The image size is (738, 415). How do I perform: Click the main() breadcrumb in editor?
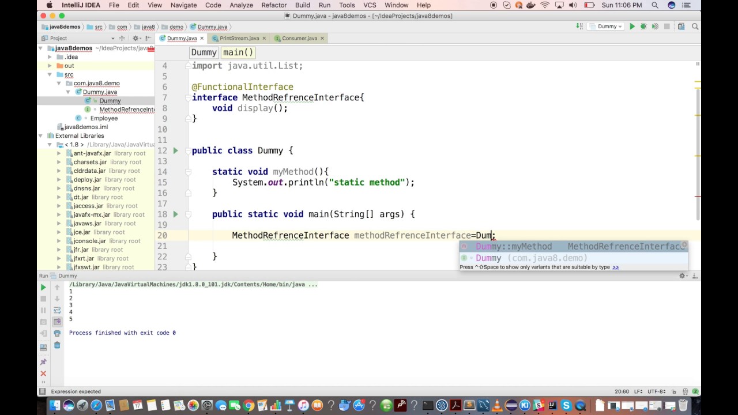pos(238,52)
